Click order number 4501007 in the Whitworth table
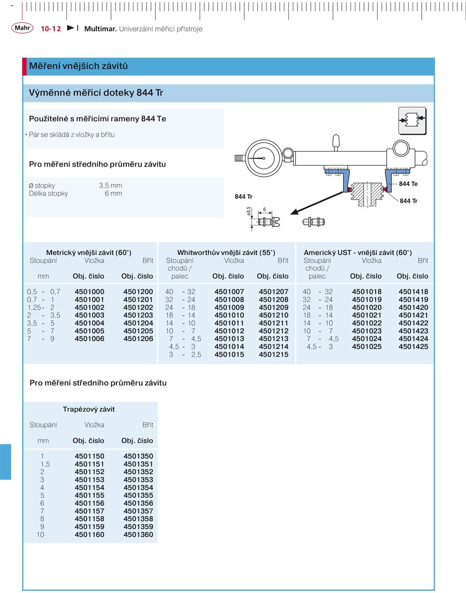Image resolution: width=466 pixels, height=593 pixels. coord(229,292)
